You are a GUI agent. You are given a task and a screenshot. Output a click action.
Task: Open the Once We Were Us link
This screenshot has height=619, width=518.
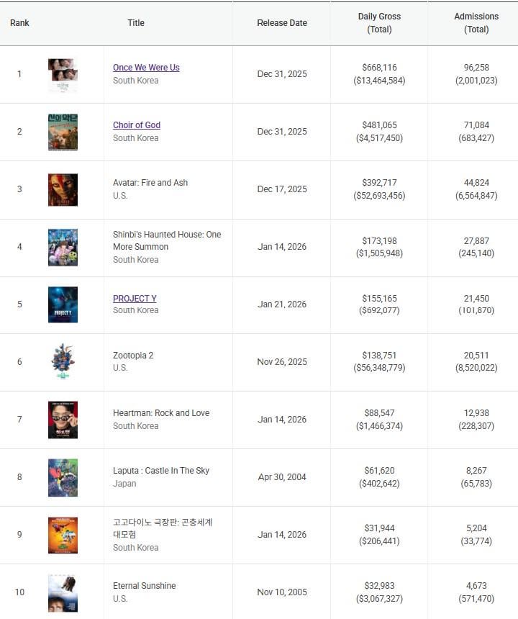[x=146, y=68]
